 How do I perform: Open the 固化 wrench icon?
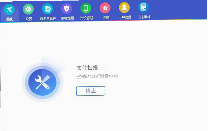tap(9, 10)
